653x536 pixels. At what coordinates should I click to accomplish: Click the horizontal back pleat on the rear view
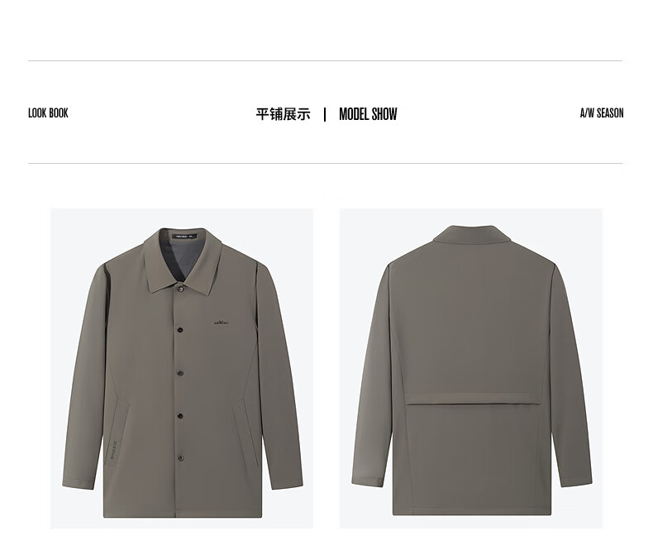474,401
